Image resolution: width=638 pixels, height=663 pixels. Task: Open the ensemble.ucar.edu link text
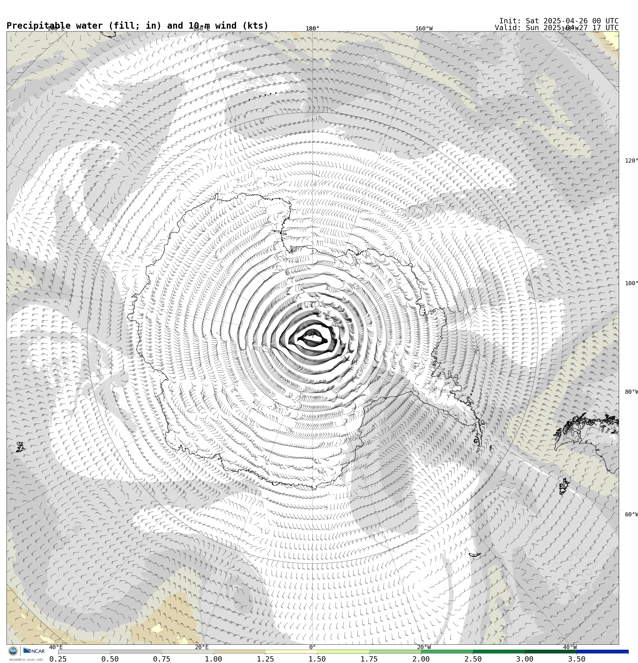(26, 659)
